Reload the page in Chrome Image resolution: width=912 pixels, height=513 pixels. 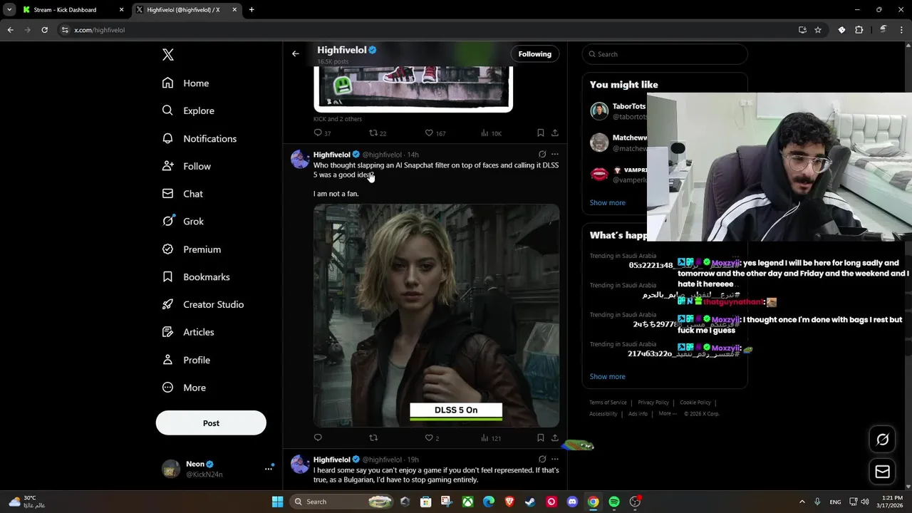coord(44,30)
